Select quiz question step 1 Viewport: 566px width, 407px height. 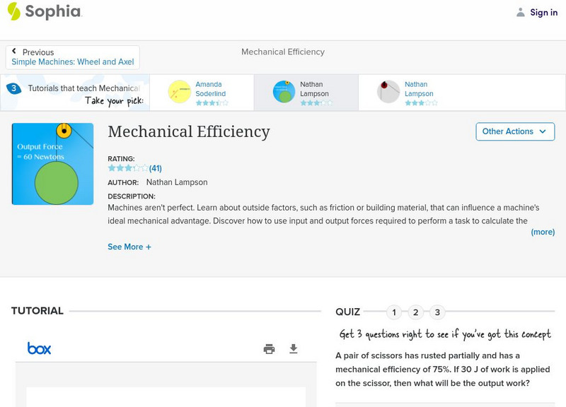coord(393,311)
